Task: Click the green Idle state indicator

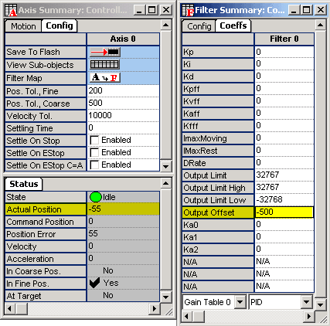Action: point(96,197)
